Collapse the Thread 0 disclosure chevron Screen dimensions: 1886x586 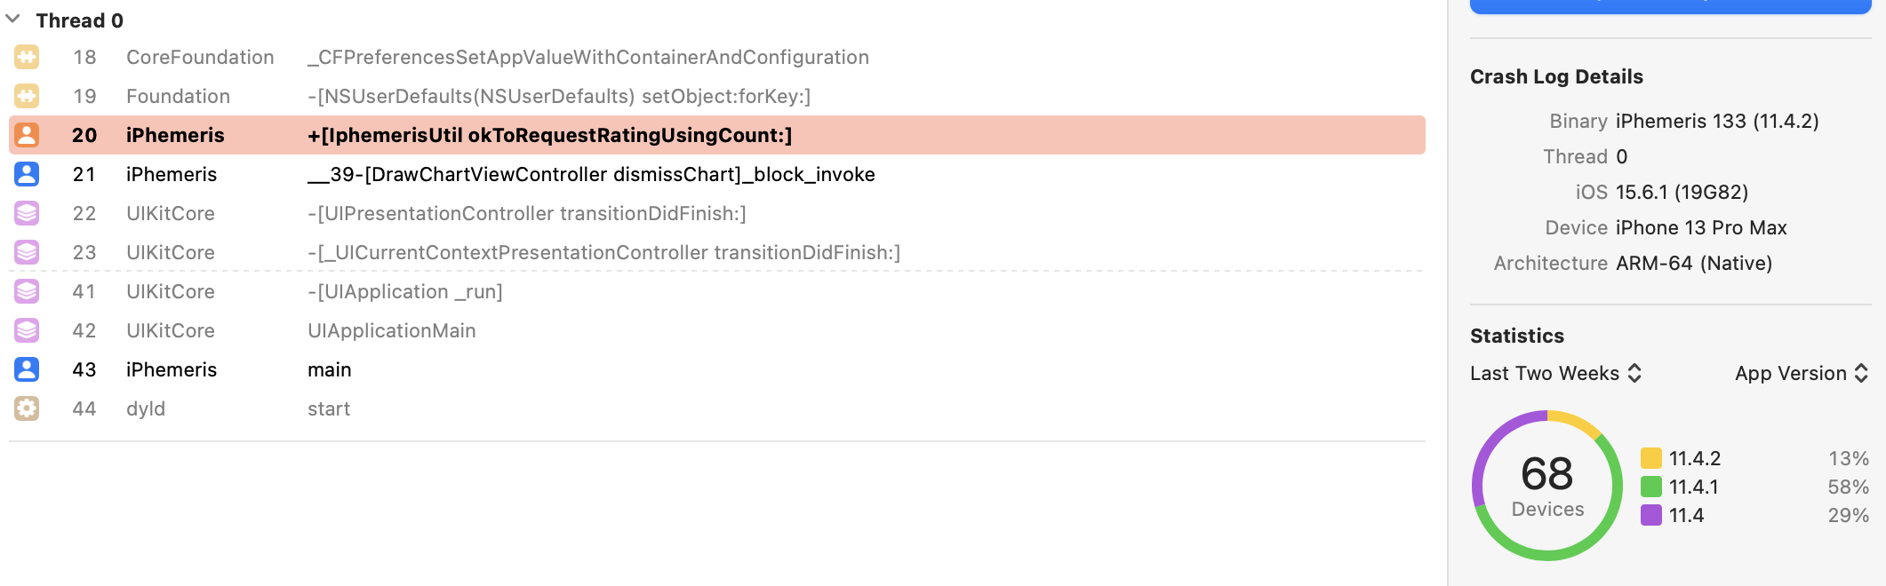pos(13,20)
